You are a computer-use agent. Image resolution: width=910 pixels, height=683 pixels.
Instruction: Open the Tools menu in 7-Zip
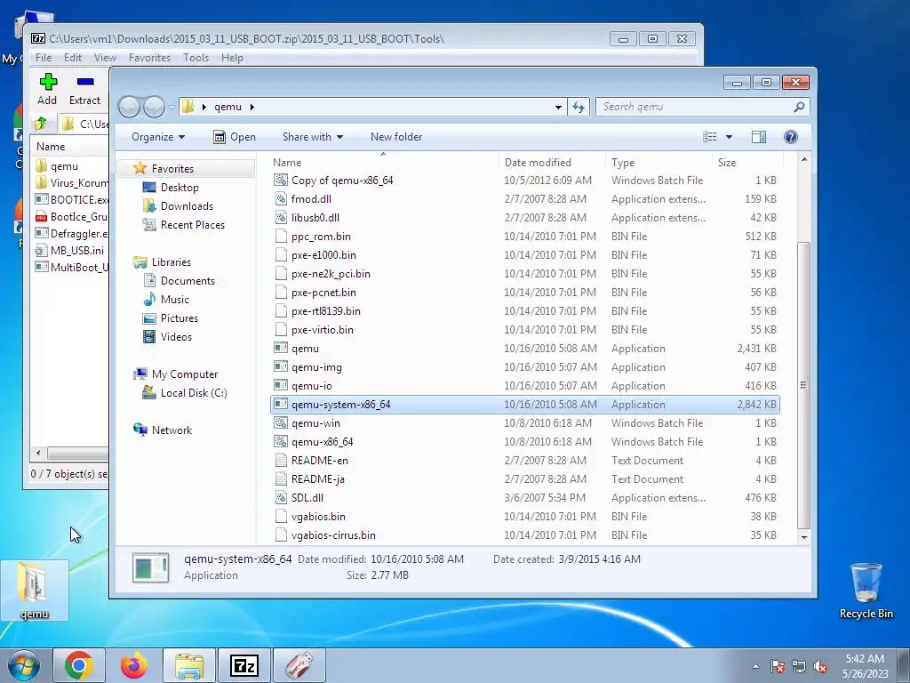coord(196,58)
